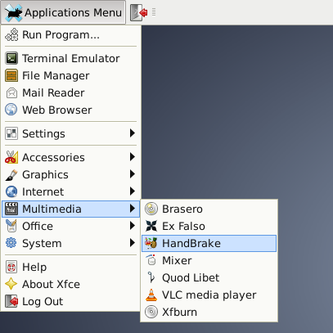Screen dimensions: 333x333
Task: Click the Terminal Emulator icon
Action: click(11, 58)
